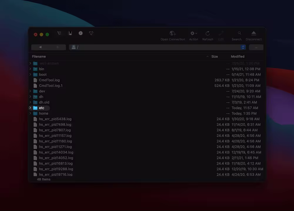Expand the well-known folder

(x=30, y=63)
